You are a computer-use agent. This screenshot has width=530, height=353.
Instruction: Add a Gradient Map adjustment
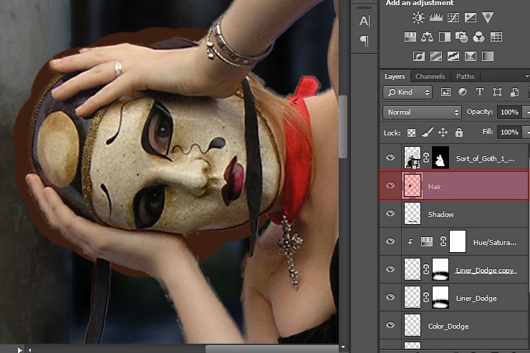click(x=488, y=56)
